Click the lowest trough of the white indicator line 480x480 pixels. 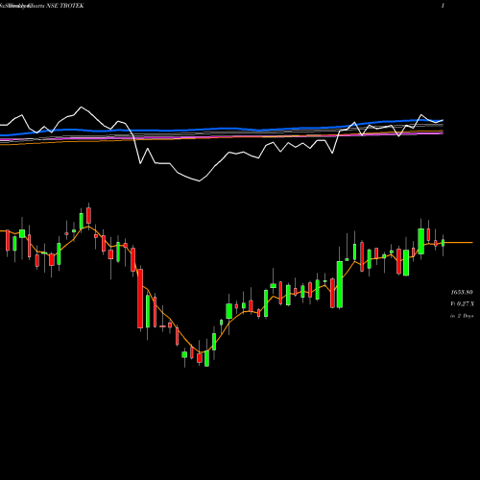point(200,181)
